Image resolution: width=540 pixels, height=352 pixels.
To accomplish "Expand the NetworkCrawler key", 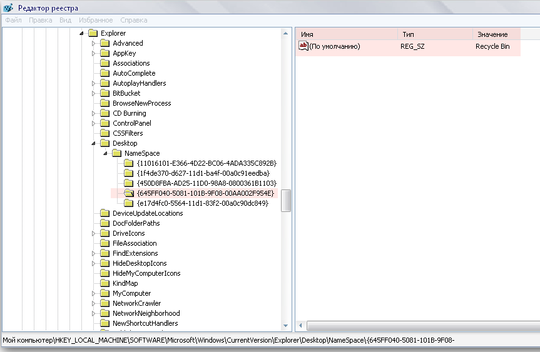I will click(93, 303).
